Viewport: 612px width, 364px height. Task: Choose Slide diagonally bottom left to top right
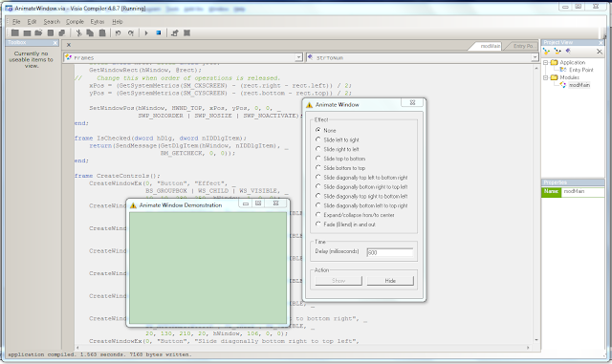(318, 205)
